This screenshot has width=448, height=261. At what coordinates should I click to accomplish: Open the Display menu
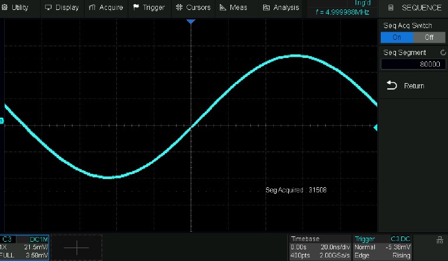pos(61,8)
